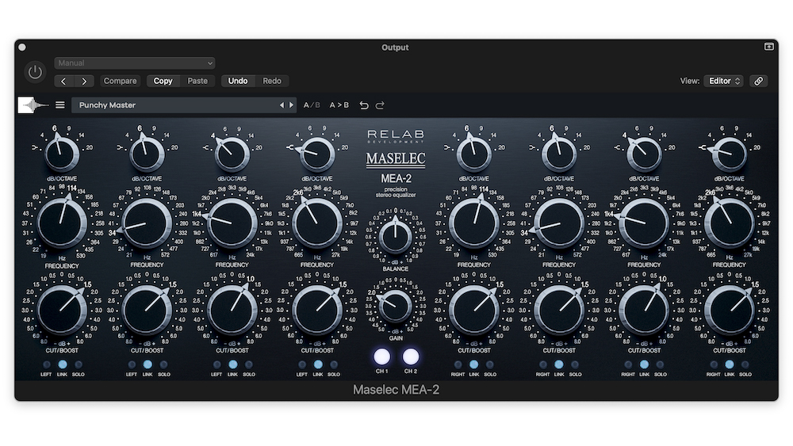The height and width of the screenshot is (446, 793).
Task: Enable SOLO on the right-channel 2k6 band
Action: 745,364
